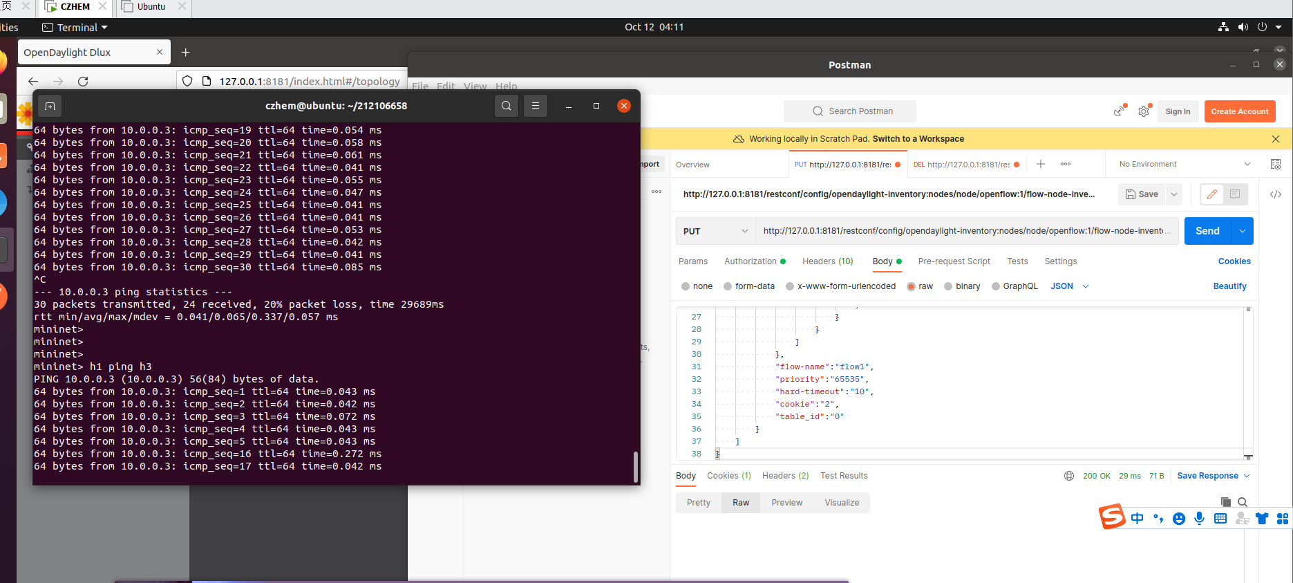
Task: Open the Tests request tab
Action: 1017,261
